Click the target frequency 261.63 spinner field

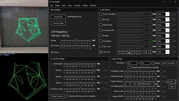coord(172,82)
